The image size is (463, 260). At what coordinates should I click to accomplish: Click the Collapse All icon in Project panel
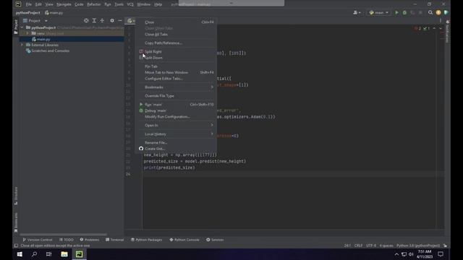(102, 21)
